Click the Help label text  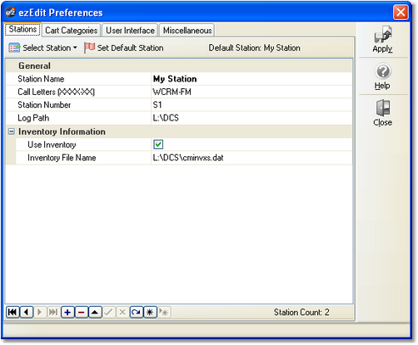pyautogui.click(x=382, y=86)
